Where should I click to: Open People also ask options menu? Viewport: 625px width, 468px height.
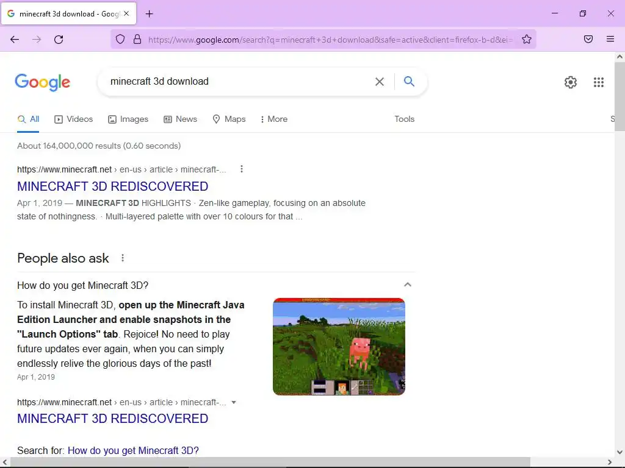pyautogui.click(x=123, y=258)
